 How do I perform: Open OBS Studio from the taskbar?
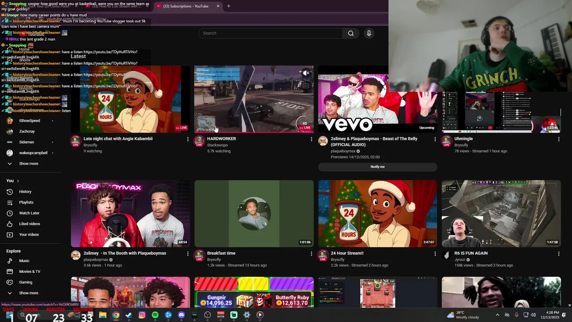coord(207,315)
